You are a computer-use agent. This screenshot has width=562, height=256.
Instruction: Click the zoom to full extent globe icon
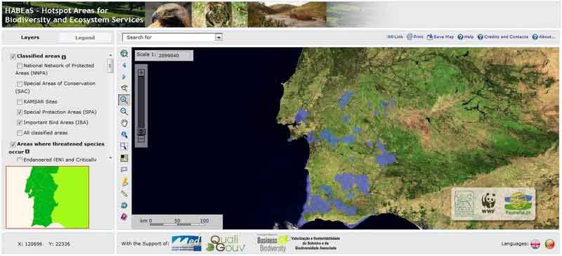point(124,53)
